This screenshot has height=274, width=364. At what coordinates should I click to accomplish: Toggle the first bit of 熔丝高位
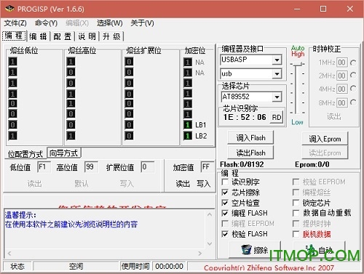tap(71, 62)
